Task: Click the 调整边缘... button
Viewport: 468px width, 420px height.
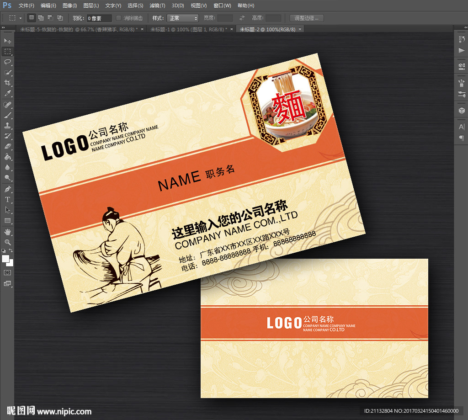Action: click(307, 18)
